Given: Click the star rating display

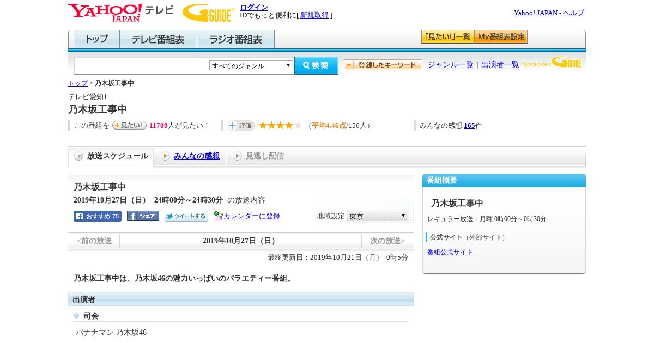Looking at the screenshot, I should 280,126.
